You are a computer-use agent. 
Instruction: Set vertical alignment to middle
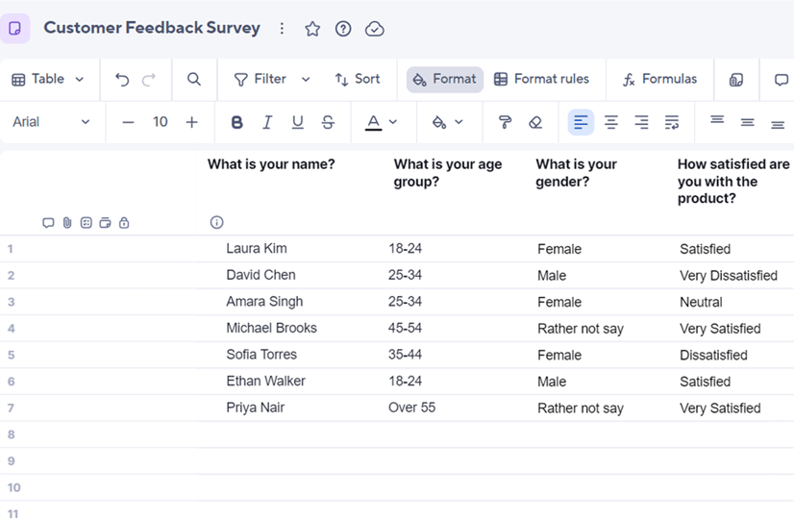click(x=748, y=122)
